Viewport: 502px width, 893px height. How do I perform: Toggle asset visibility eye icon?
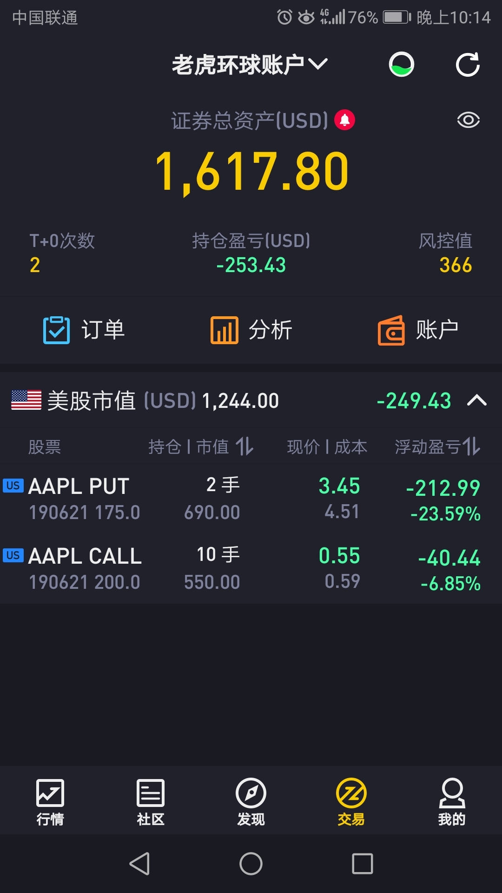click(x=468, y=120)
